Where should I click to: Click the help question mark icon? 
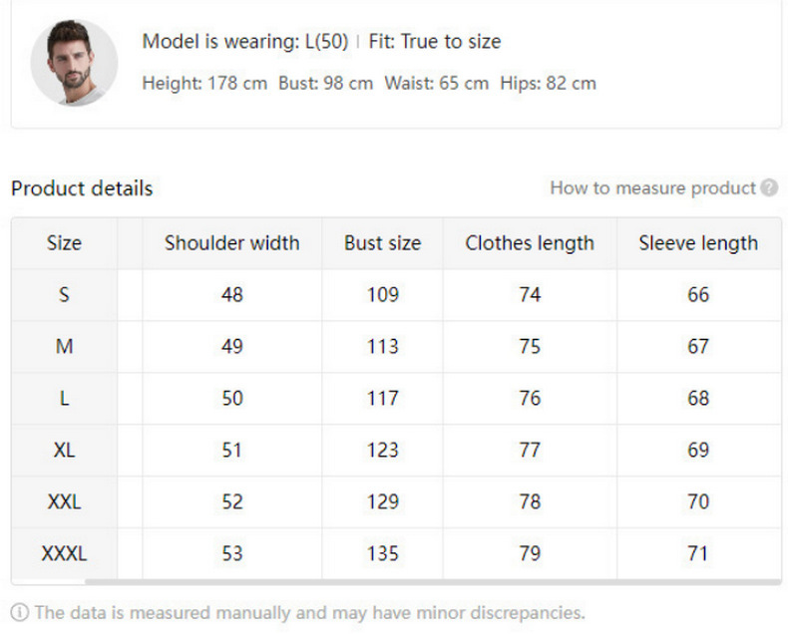click(x=769, y=188)
